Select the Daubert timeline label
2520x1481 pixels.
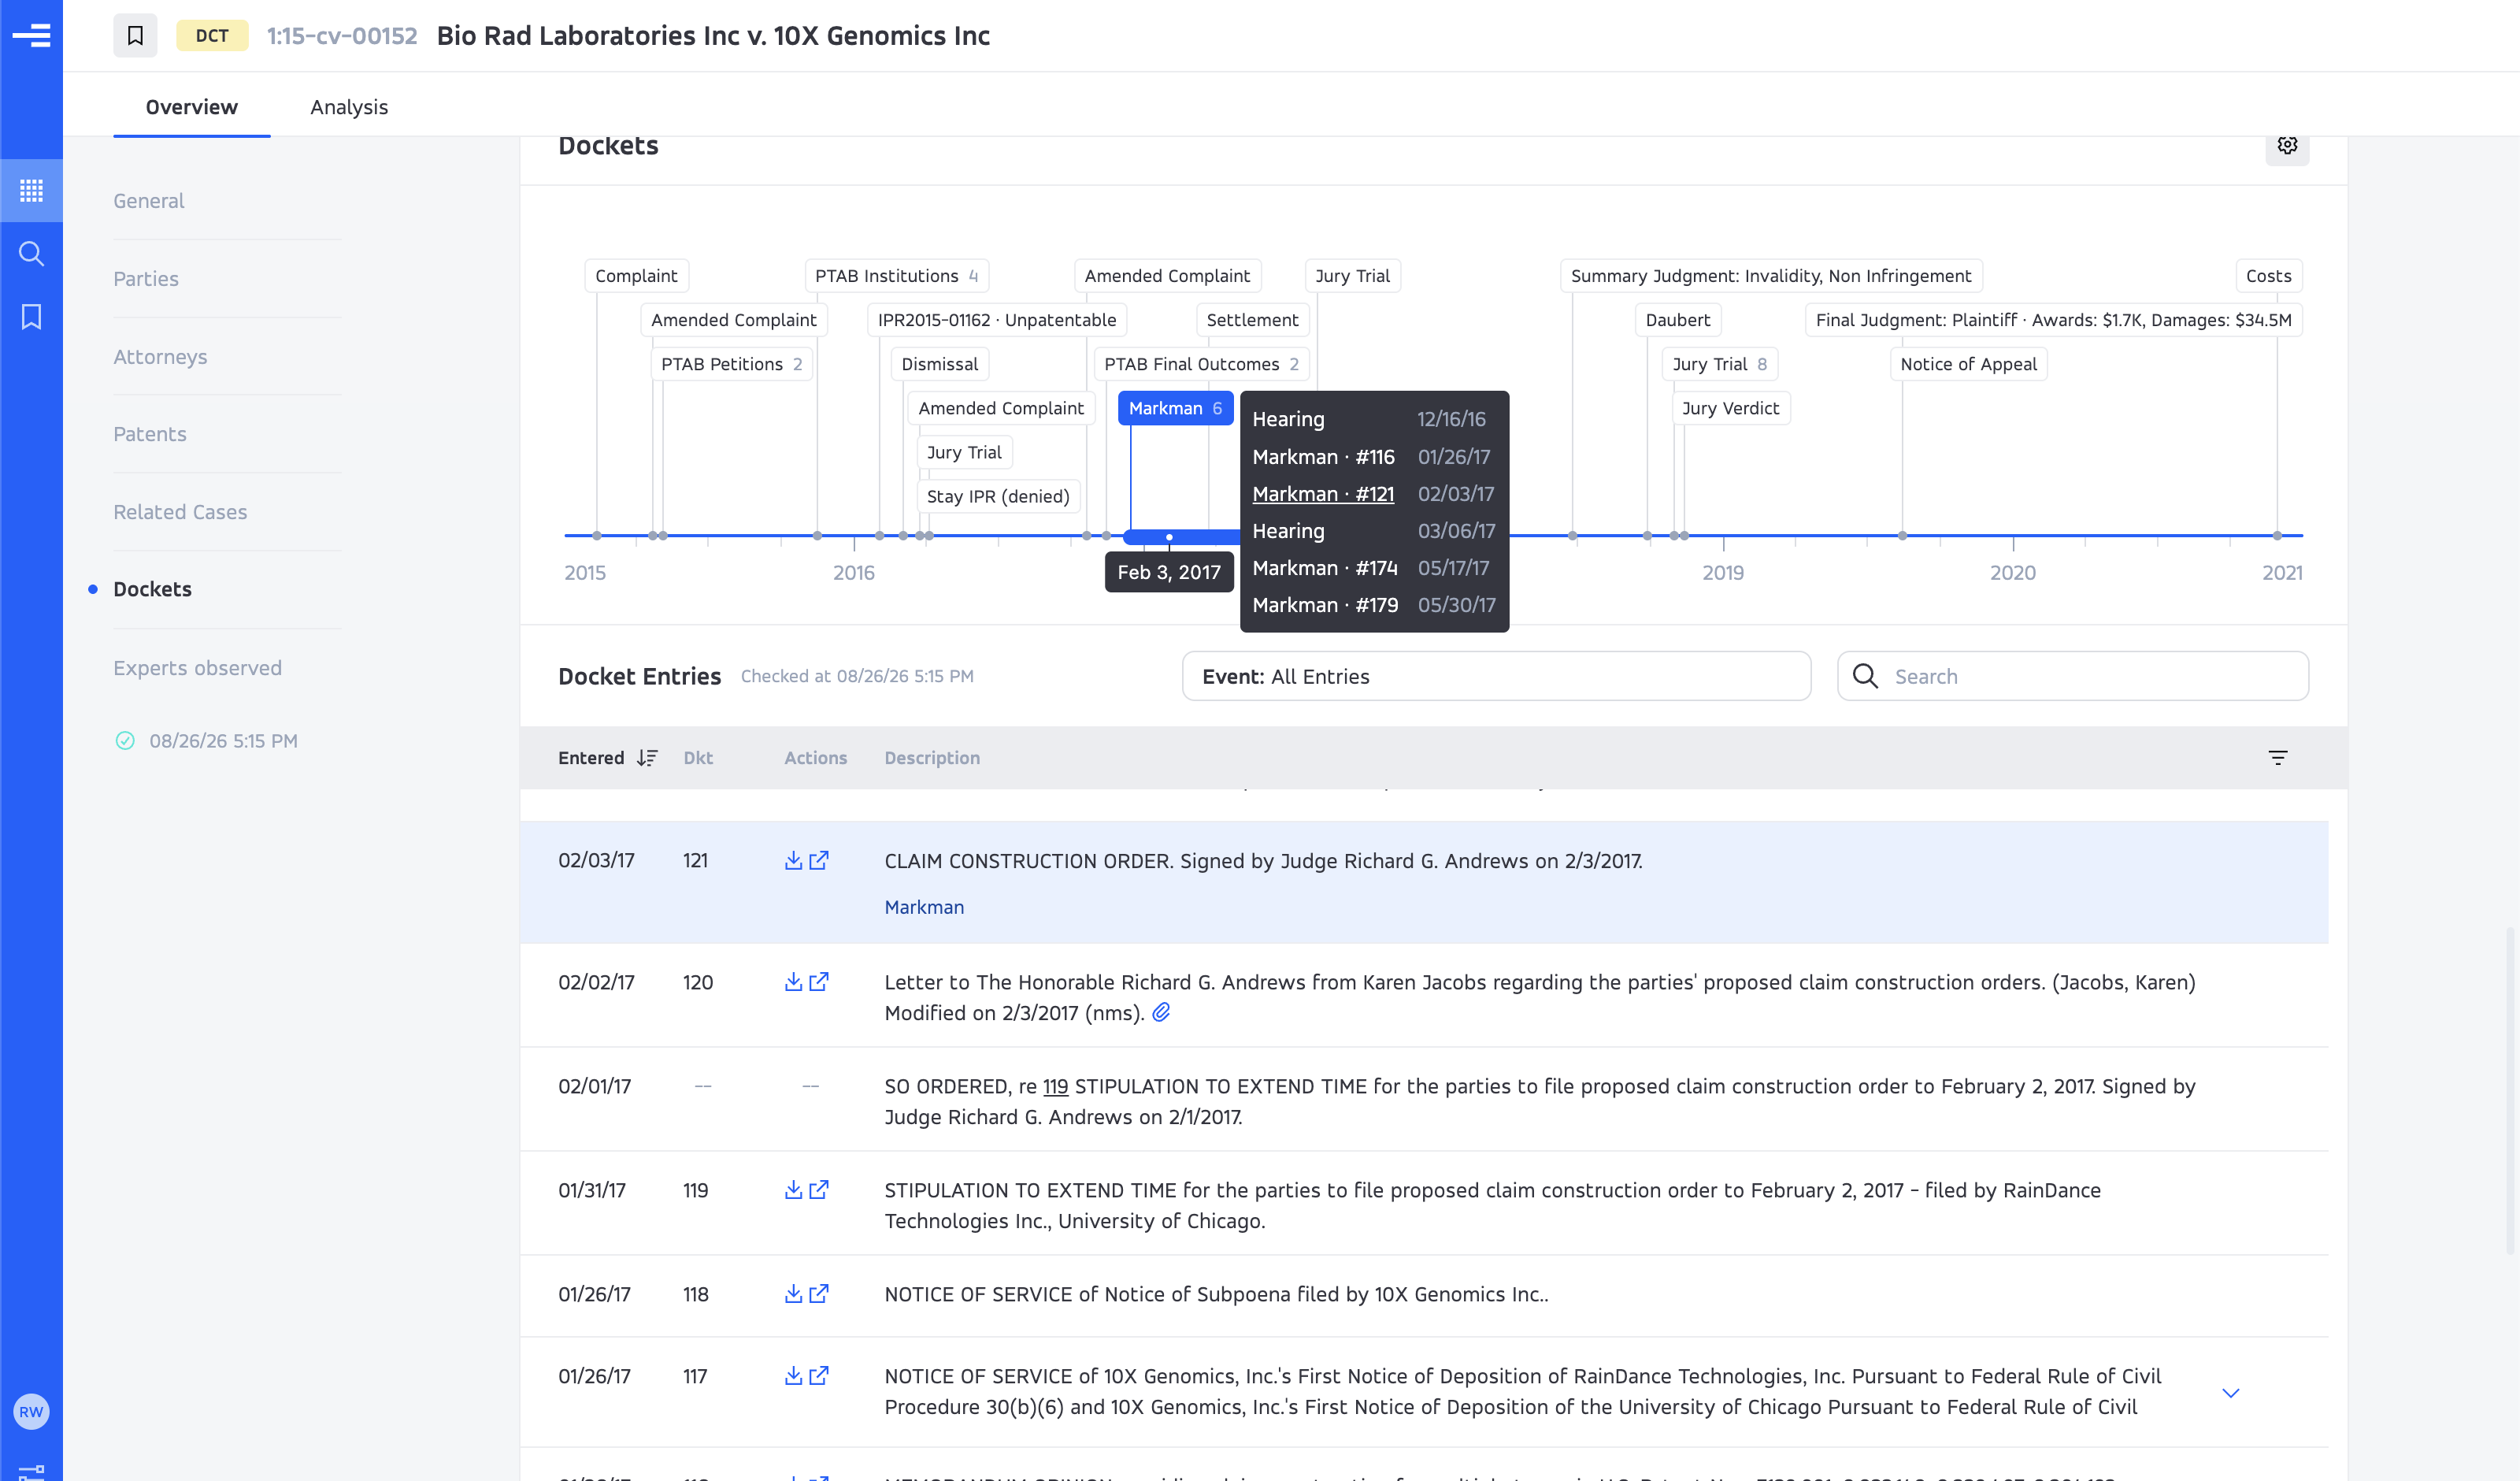1677,320
